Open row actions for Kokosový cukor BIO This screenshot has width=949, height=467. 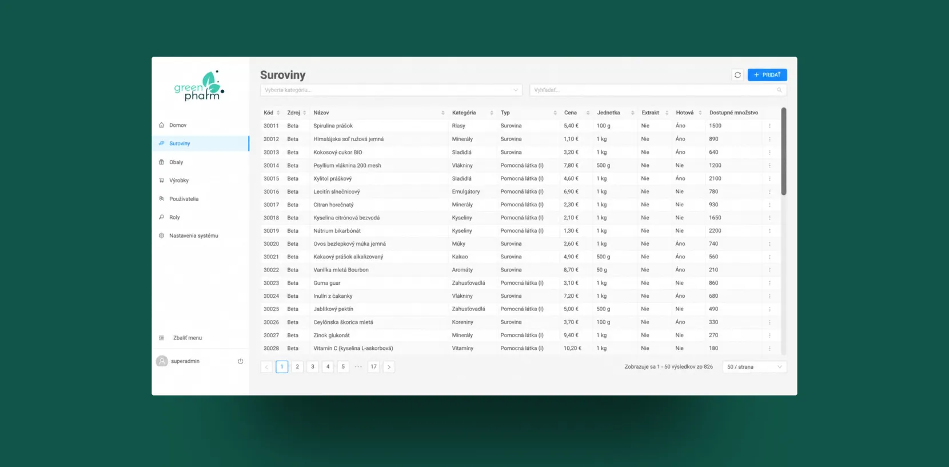[769, 152]
